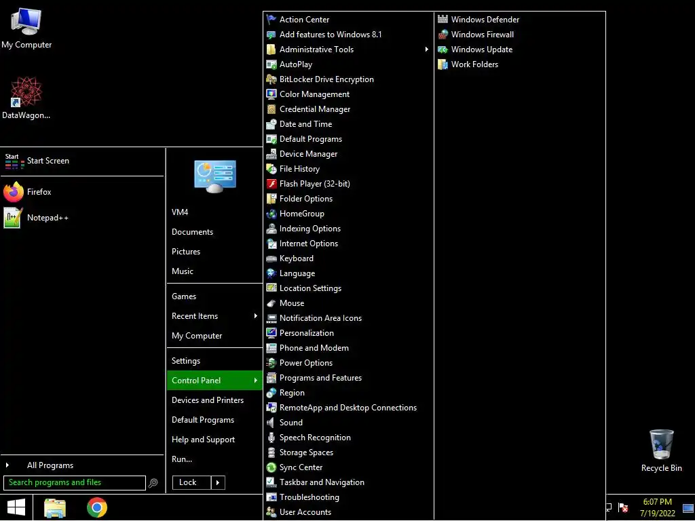Open My Computer desktop icon
This screenshot has width=695, height=521.
tap(26, 27)
